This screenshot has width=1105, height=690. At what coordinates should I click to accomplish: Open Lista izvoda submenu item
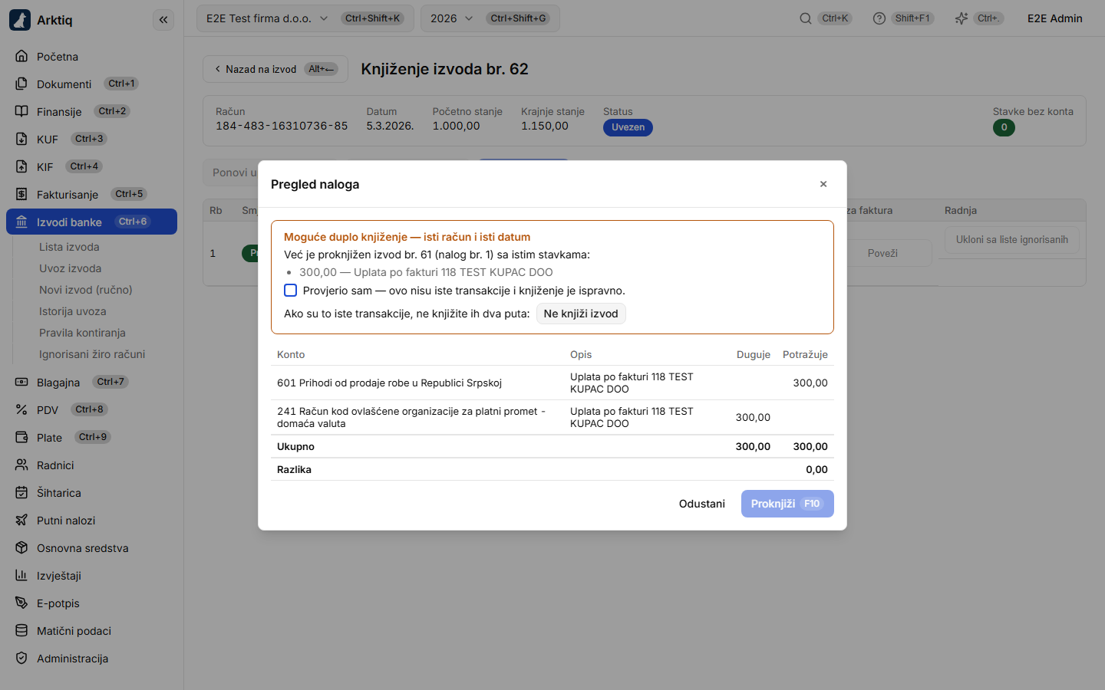click(x=69, y=247)
